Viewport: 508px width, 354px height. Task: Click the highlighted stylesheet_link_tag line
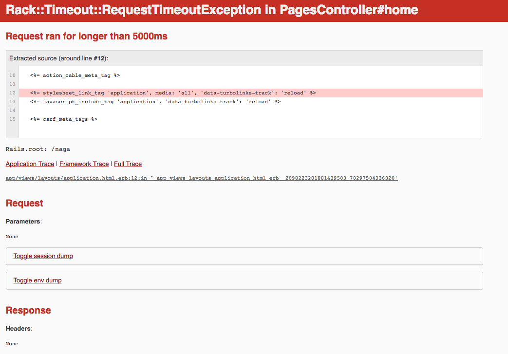(173, 93)
